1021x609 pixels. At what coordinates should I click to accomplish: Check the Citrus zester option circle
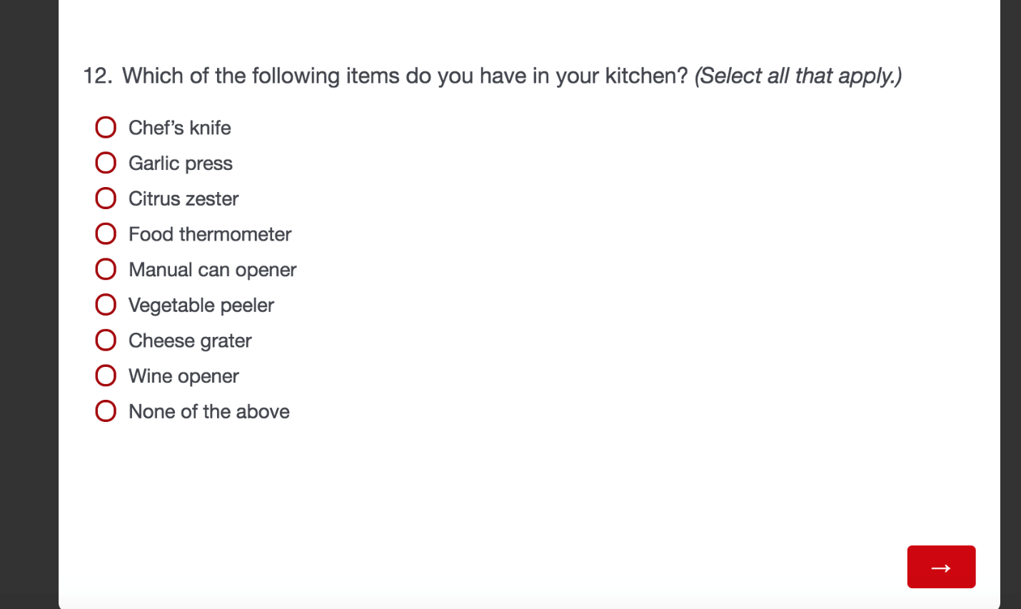point(106,198)
